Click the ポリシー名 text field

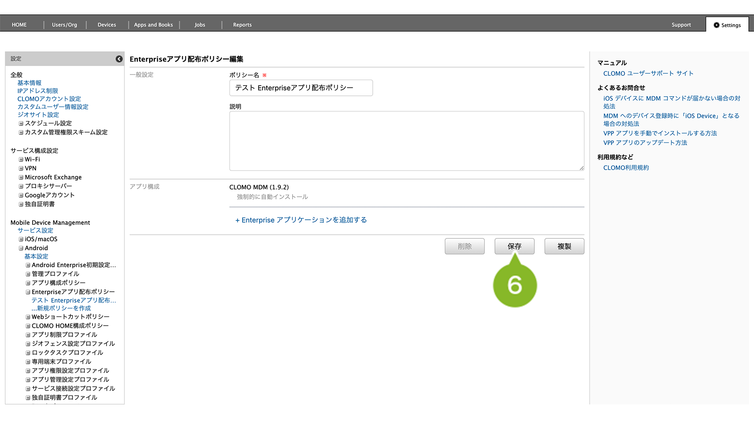pos(301,88)
